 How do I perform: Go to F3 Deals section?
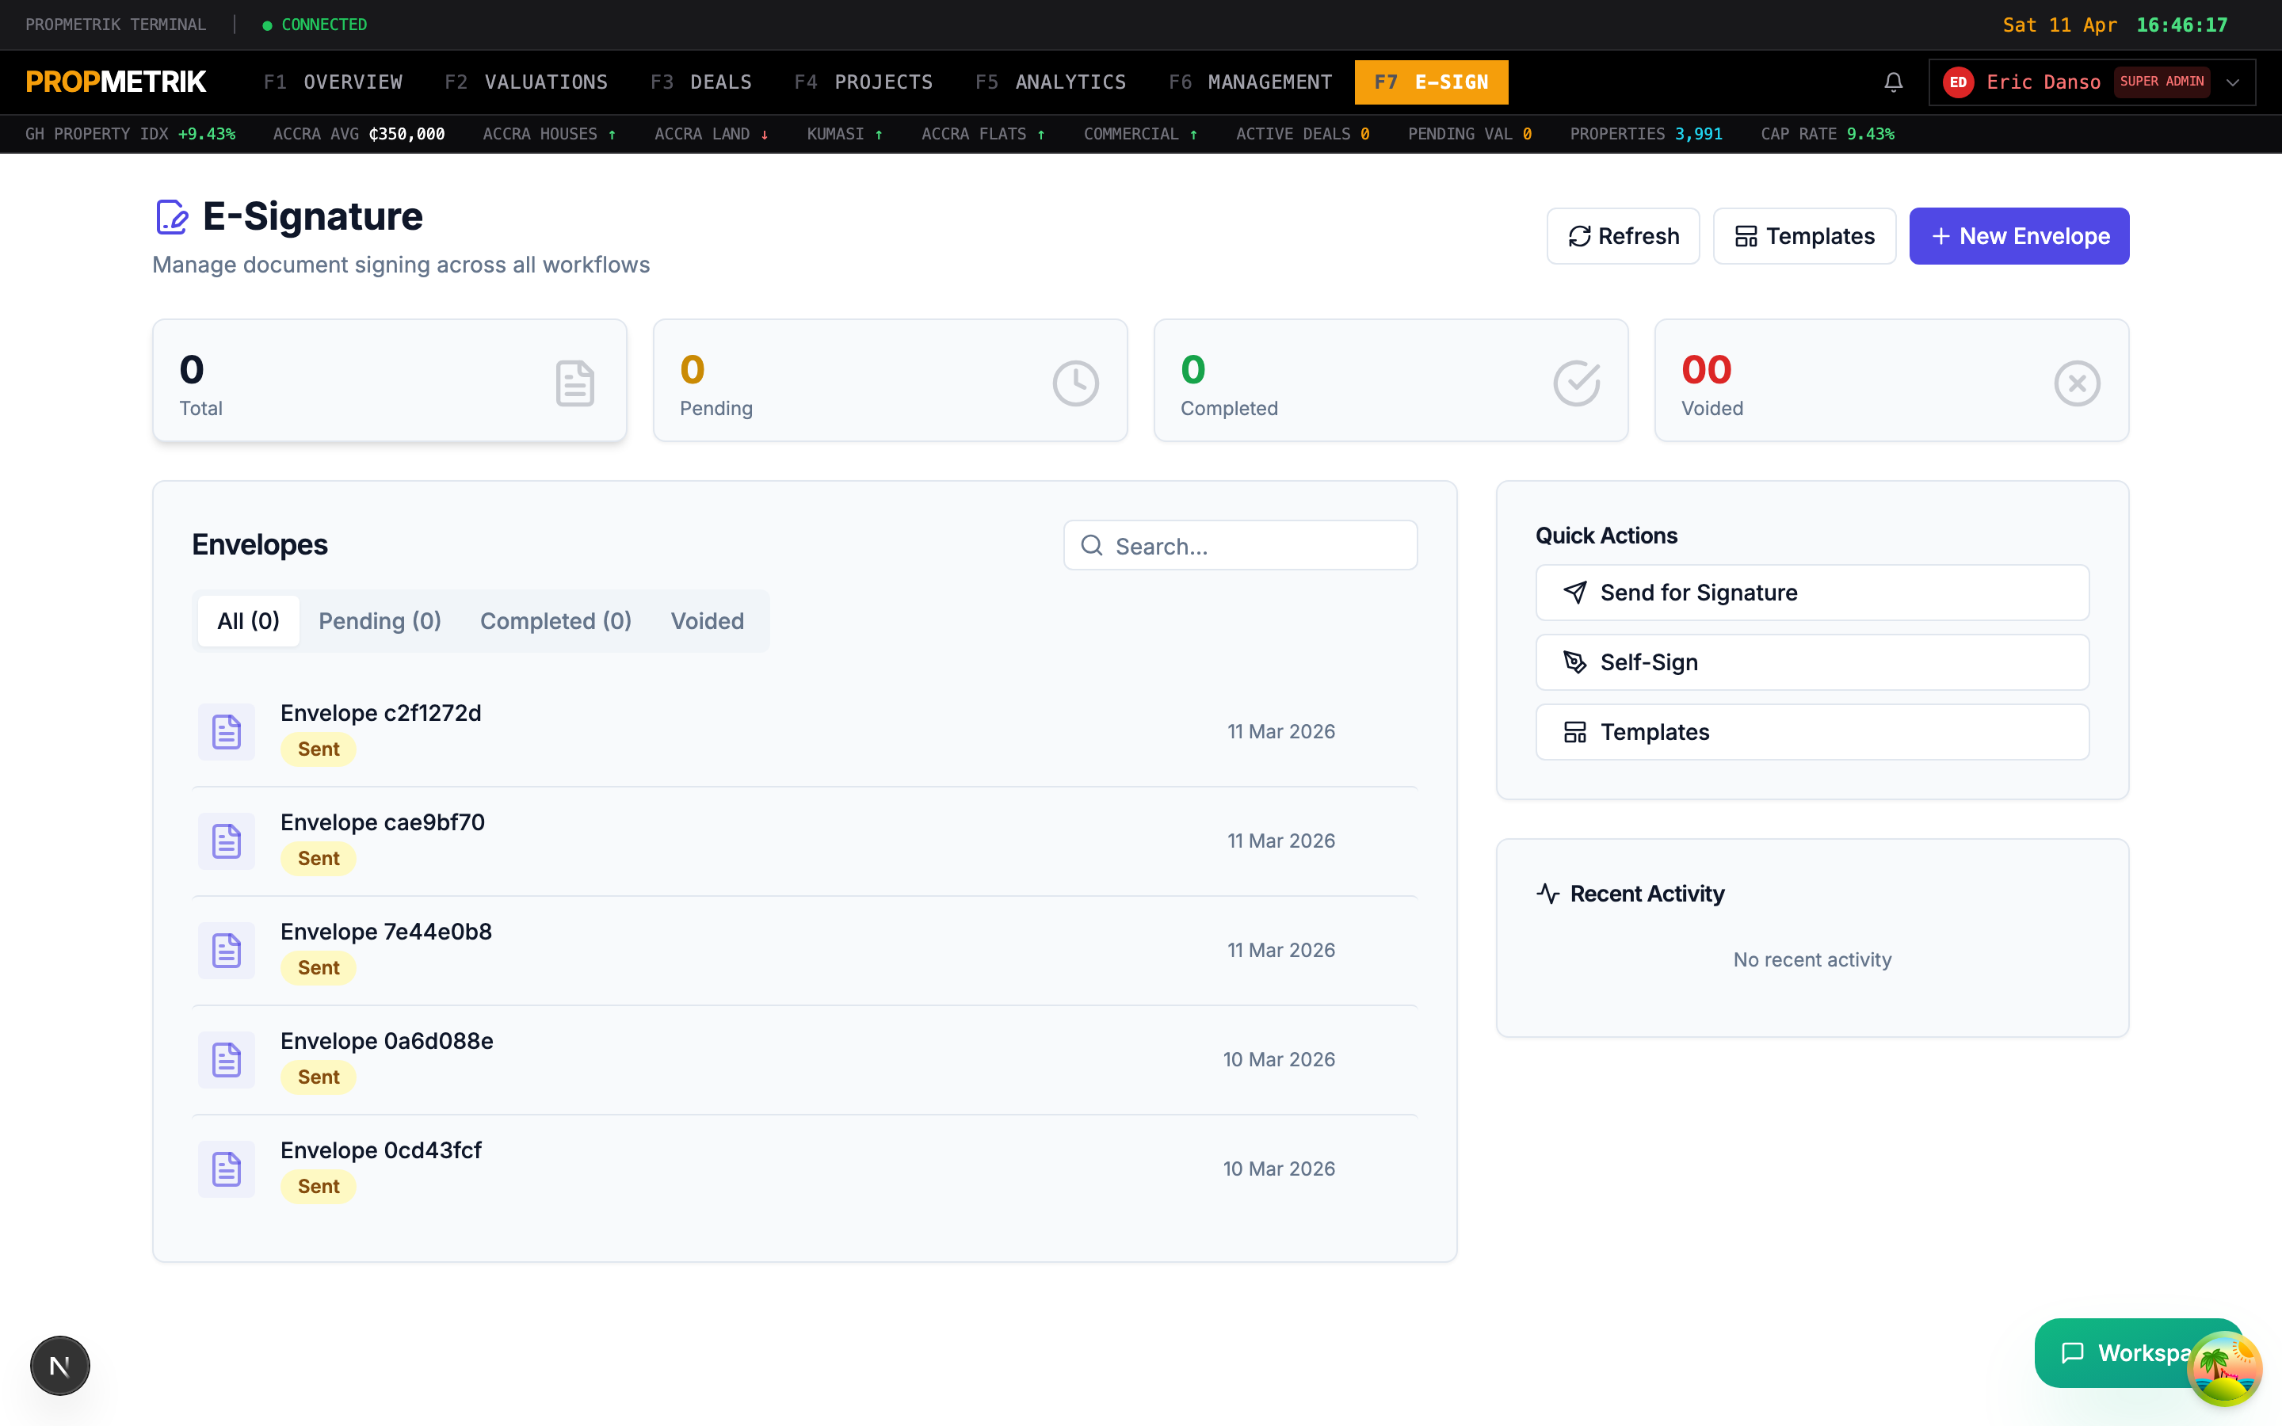(700, 82)
